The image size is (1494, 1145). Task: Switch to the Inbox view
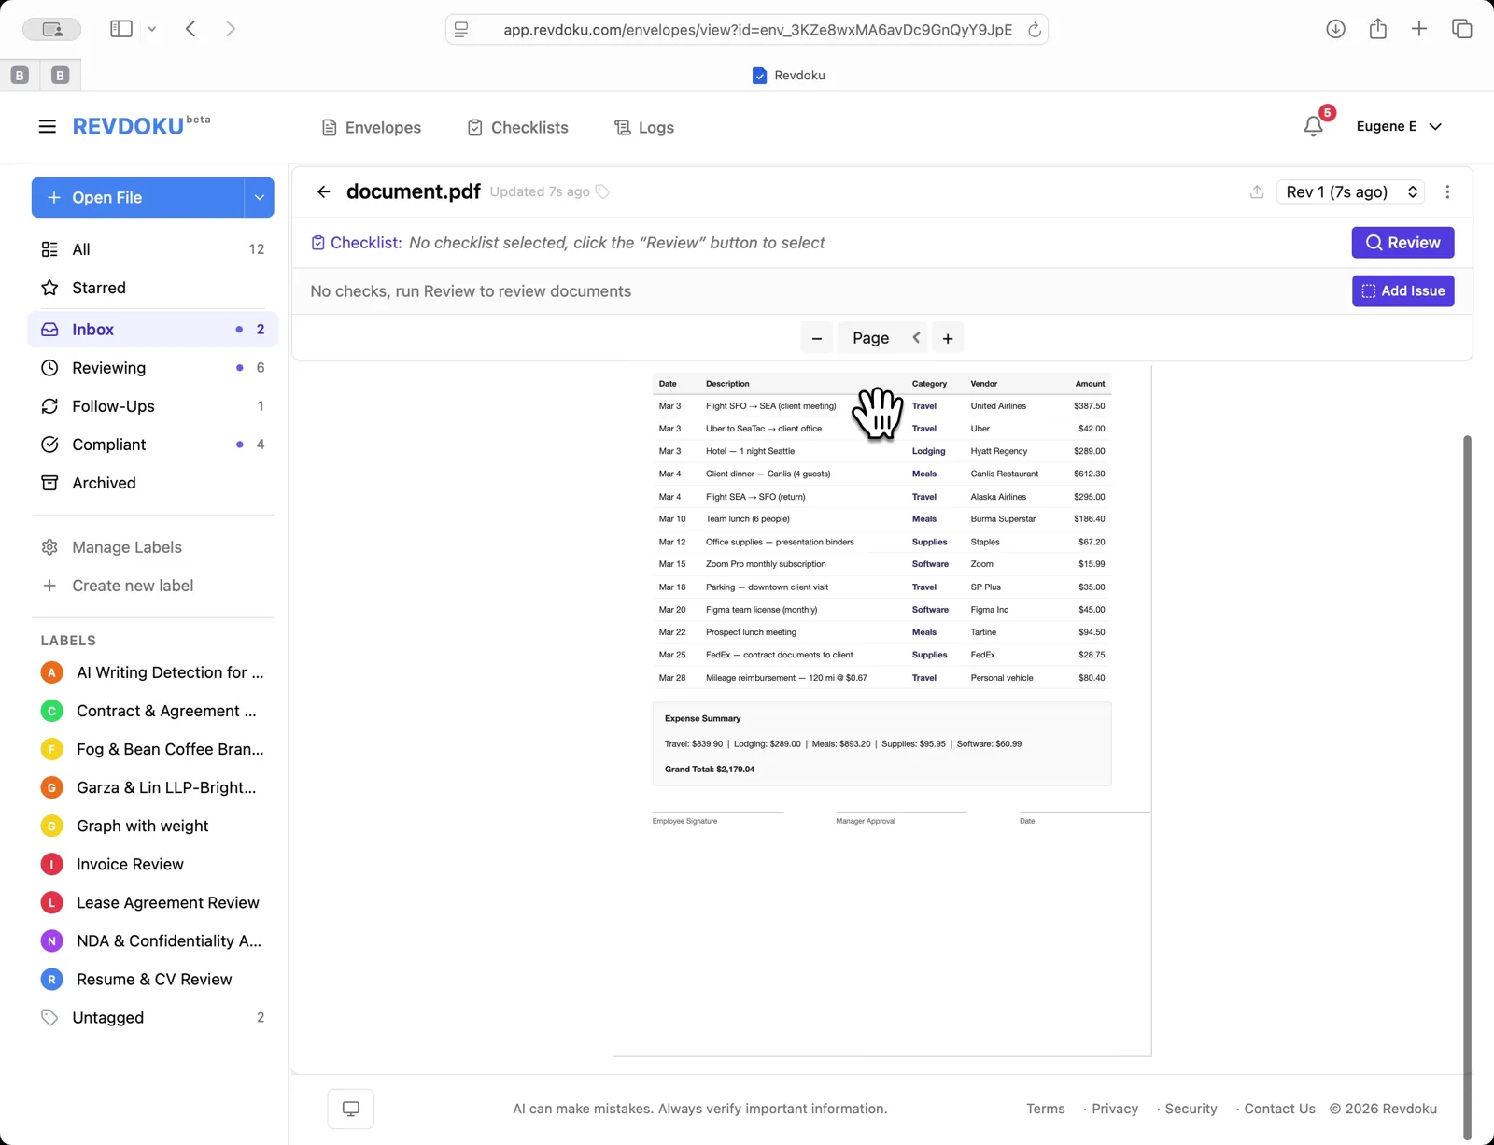tap(91, 329)
